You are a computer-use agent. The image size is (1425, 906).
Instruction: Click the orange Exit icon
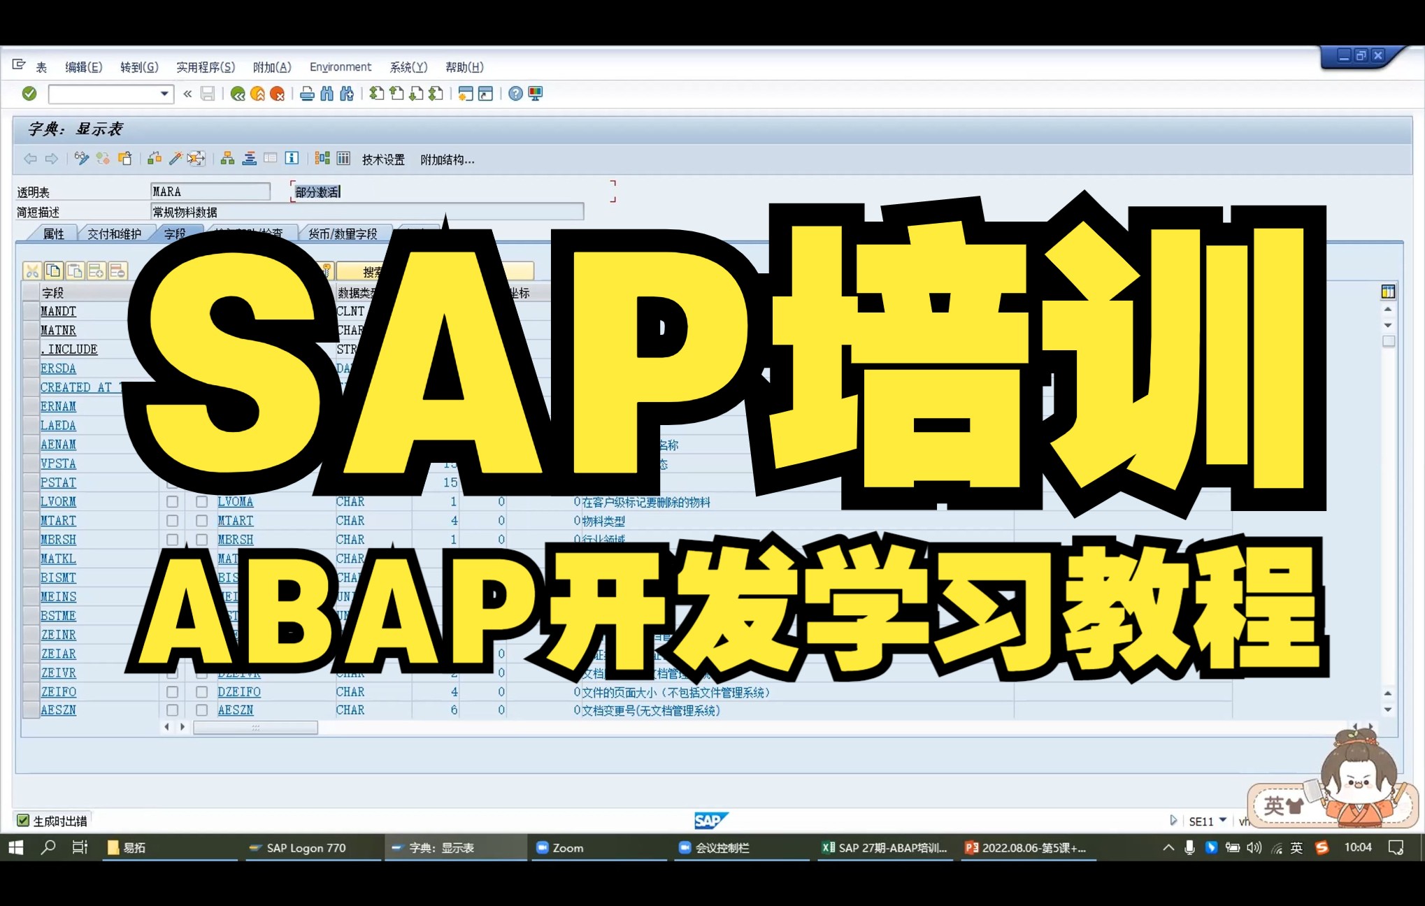click(x=257, y=94)
